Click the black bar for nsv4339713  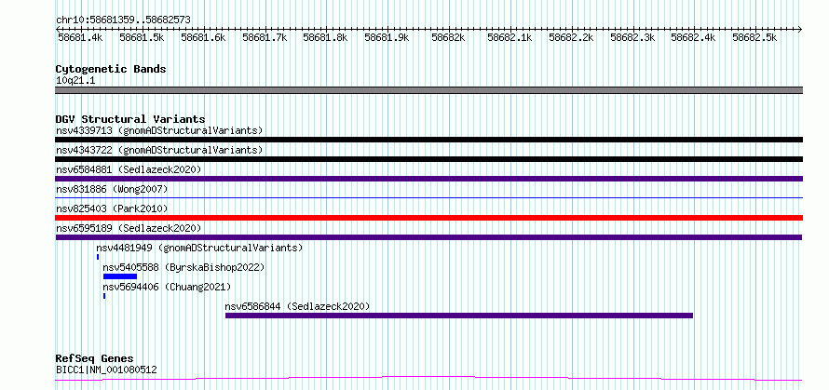[428, 140]
